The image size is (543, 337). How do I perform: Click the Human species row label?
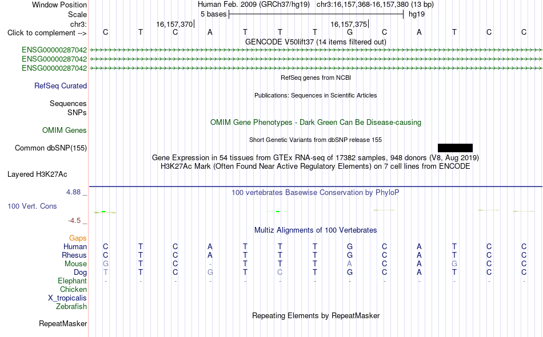coord(75,246)
